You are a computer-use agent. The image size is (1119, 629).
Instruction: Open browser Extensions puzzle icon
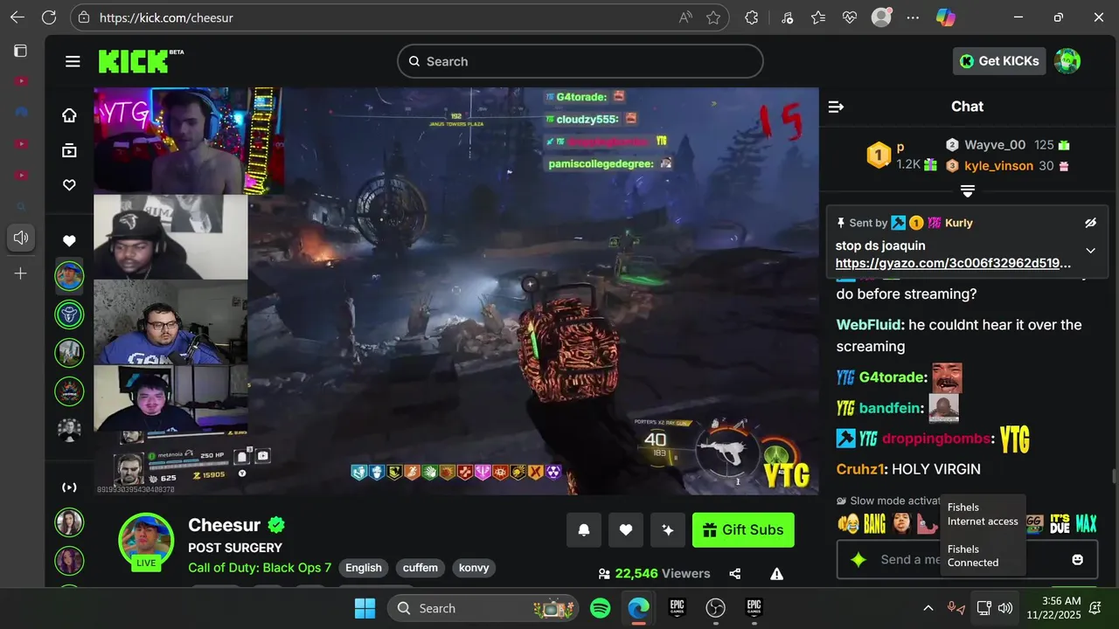point(752,17)
